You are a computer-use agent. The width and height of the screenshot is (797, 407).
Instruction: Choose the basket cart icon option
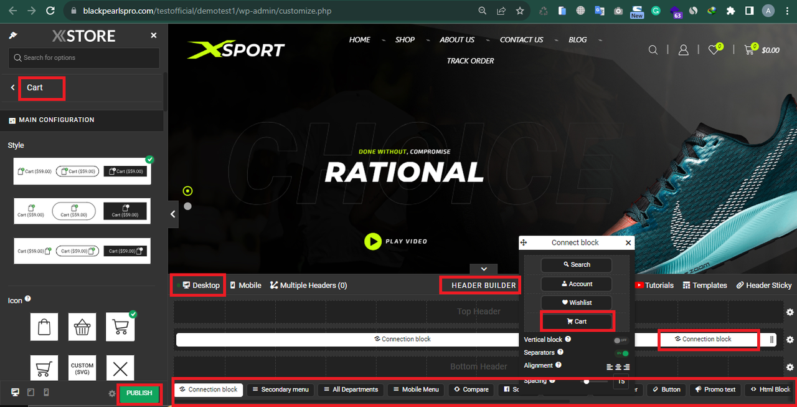click(82, 327)
